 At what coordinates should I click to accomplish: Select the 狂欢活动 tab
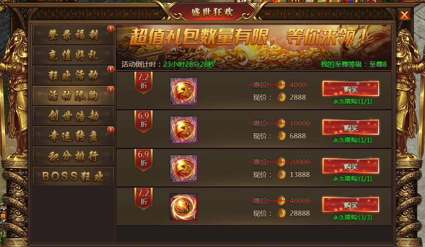tap(73, 75)
